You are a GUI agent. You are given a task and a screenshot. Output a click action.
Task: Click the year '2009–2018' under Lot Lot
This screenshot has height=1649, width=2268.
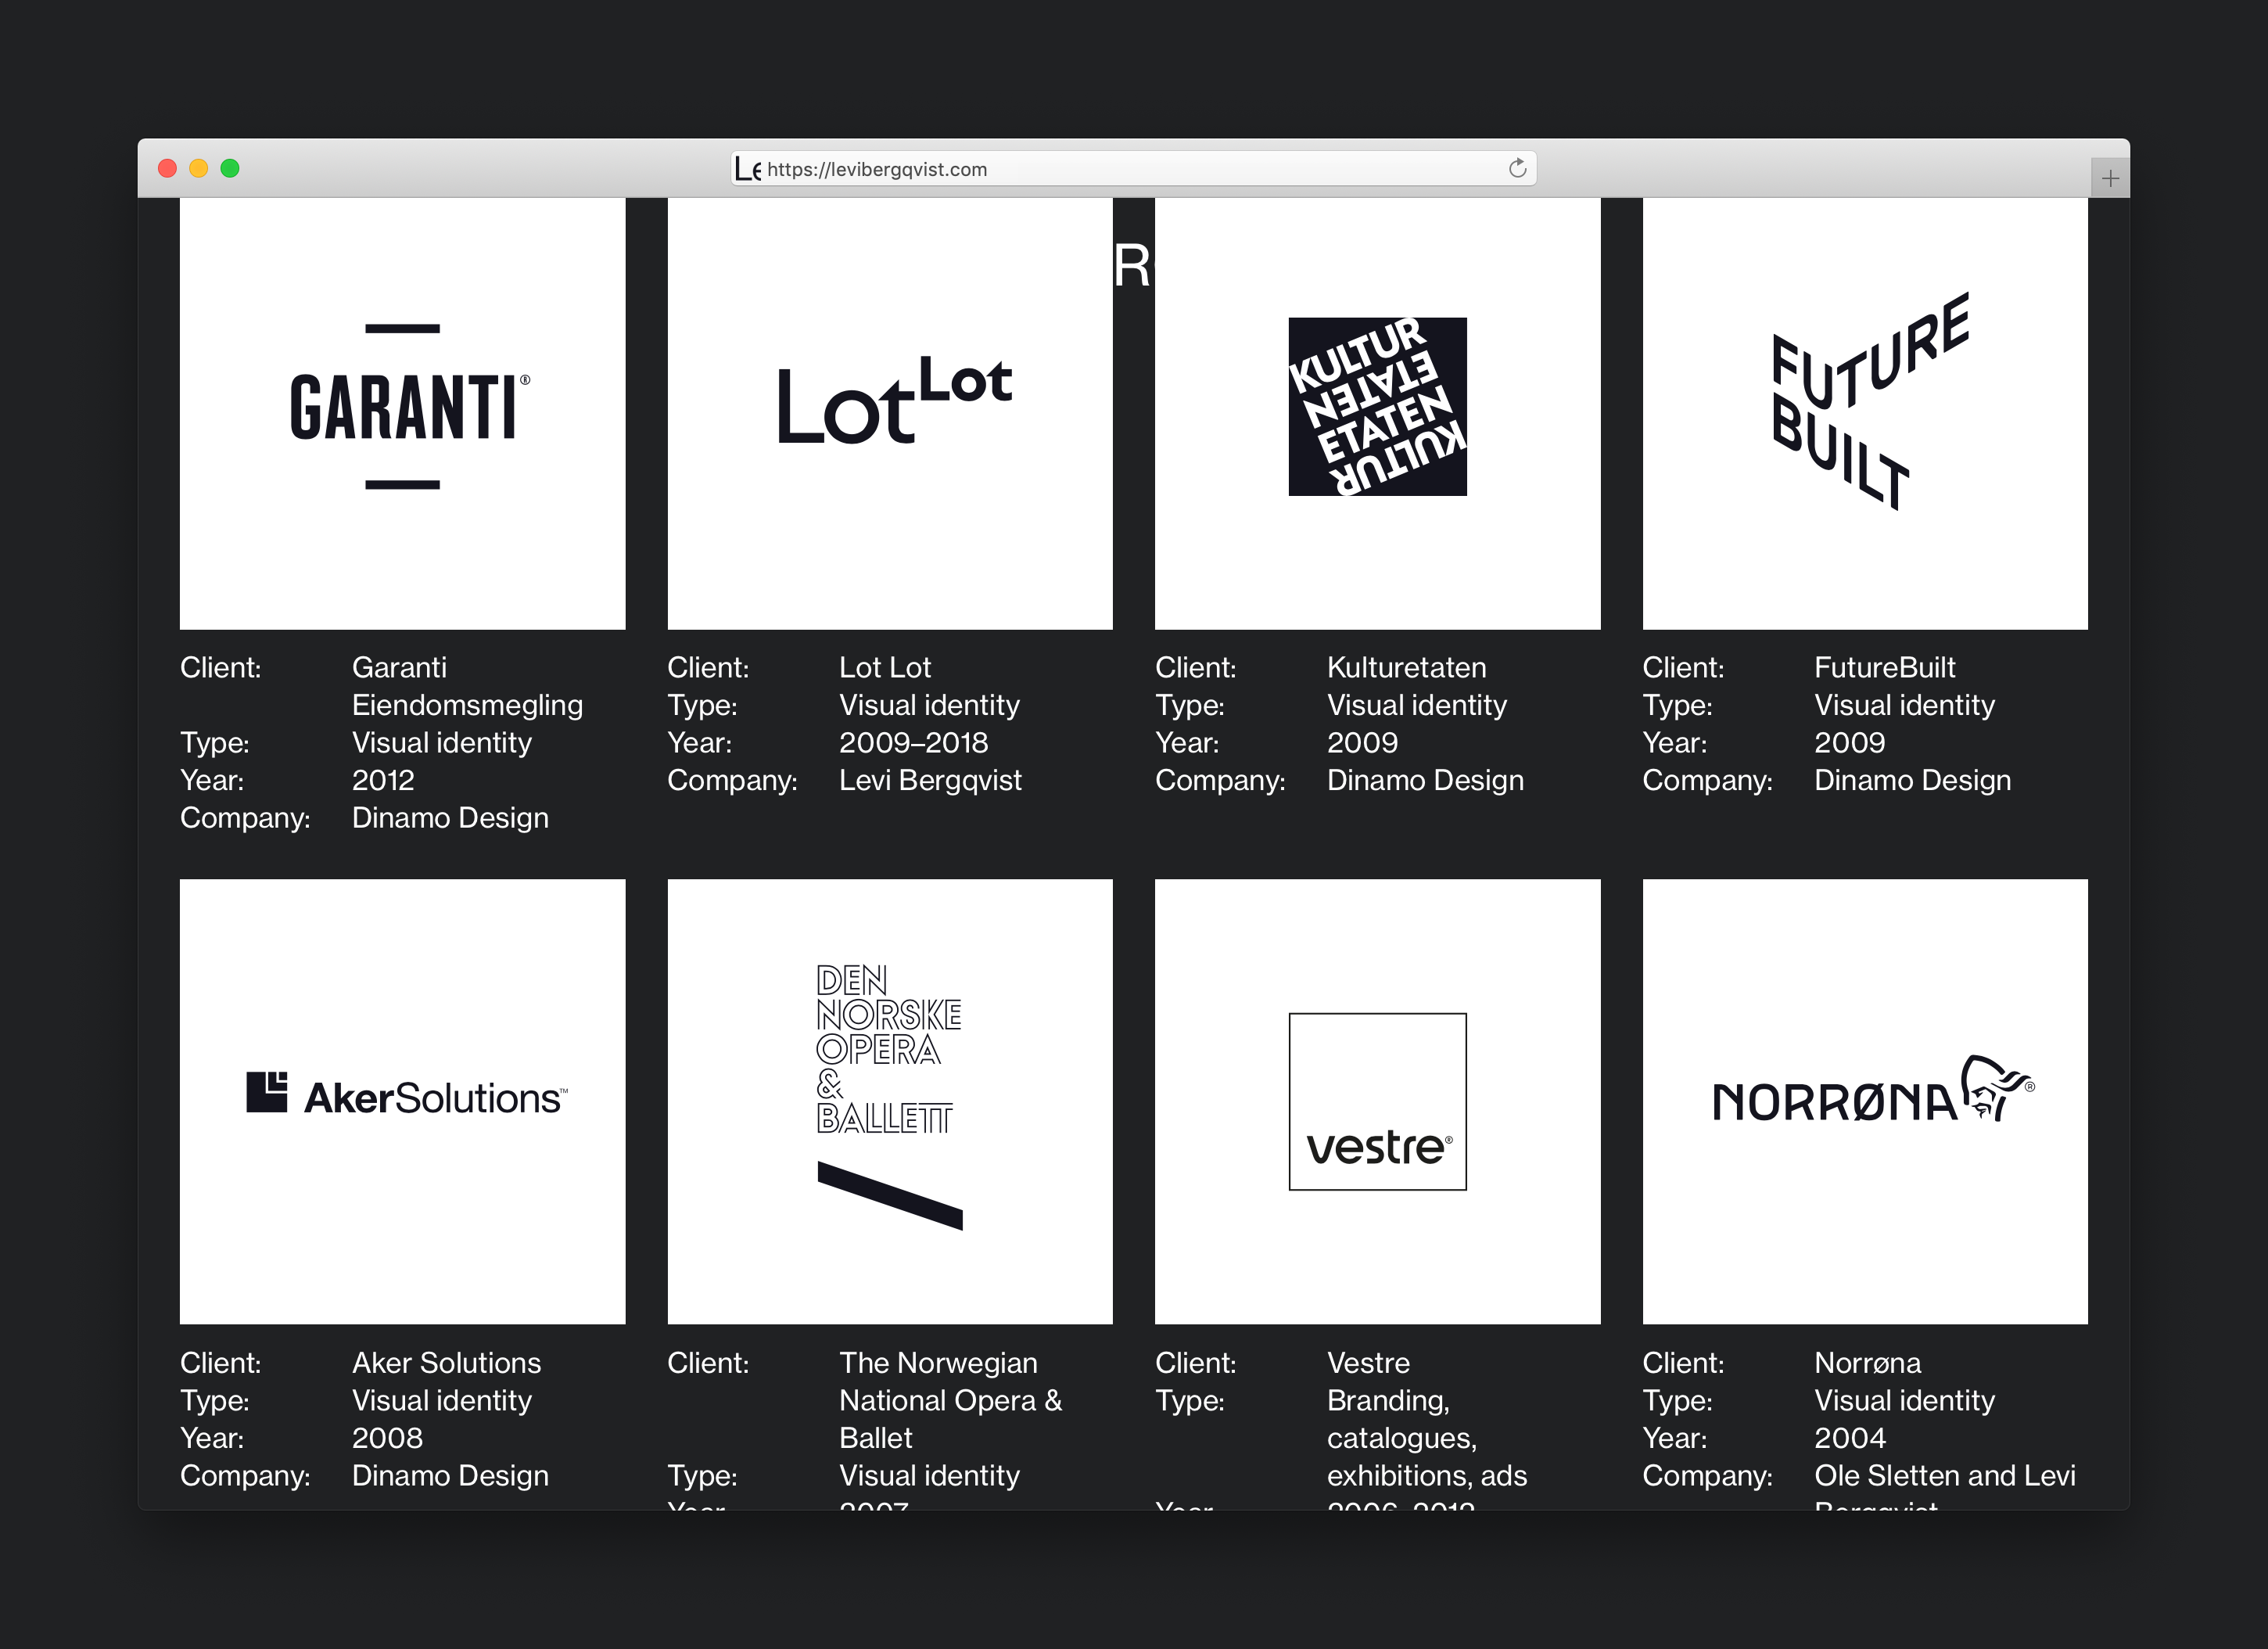coord(913,742)
